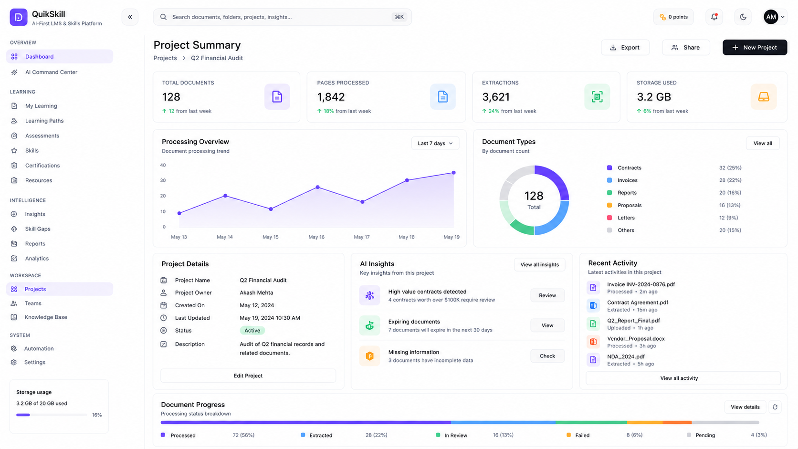The width and height of the screenshot is (798, 449).
Task: Open the AM user avatar menu
Action: pyautogui.click(x=774, y=17)
